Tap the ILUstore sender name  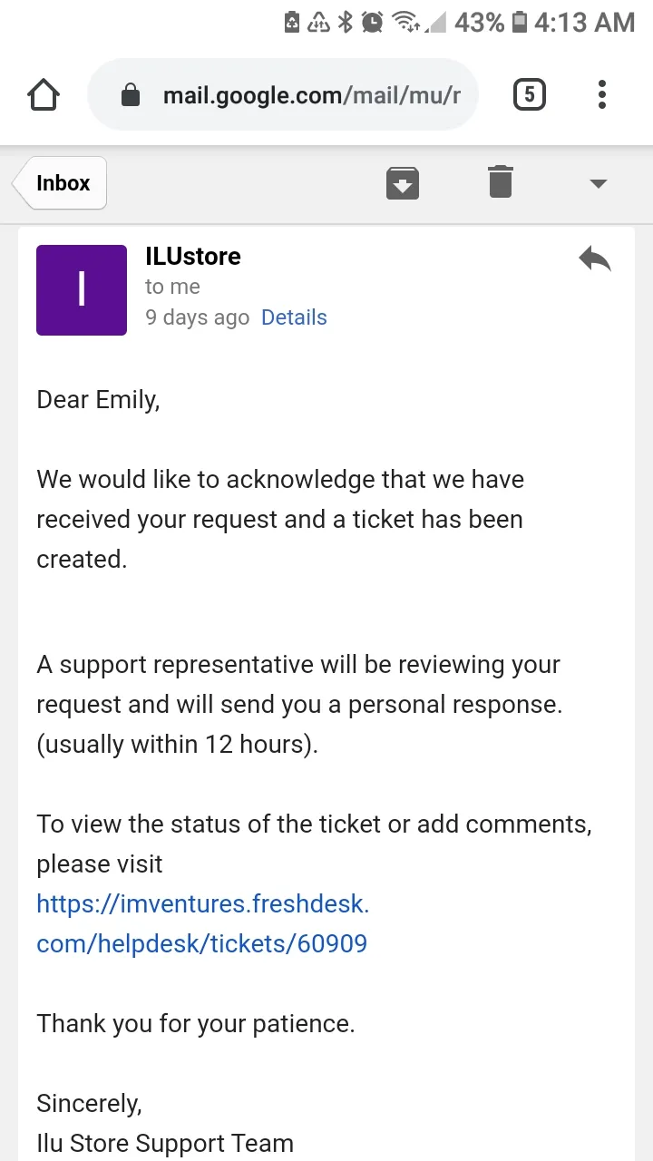[193, 256]
